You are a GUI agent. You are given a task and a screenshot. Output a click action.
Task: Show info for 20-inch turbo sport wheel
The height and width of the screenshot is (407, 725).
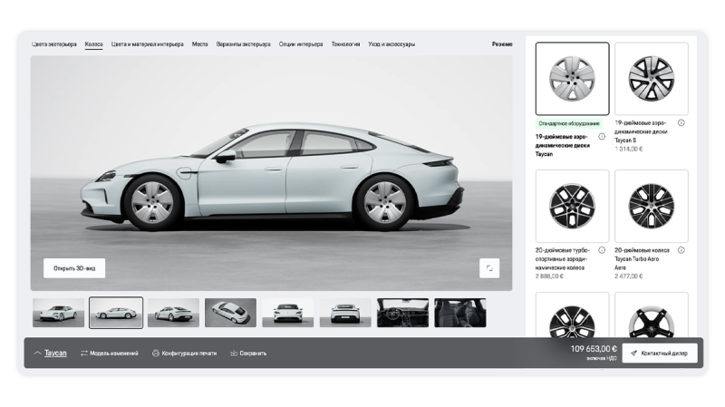pyautogui.click(x=602, y=250)
